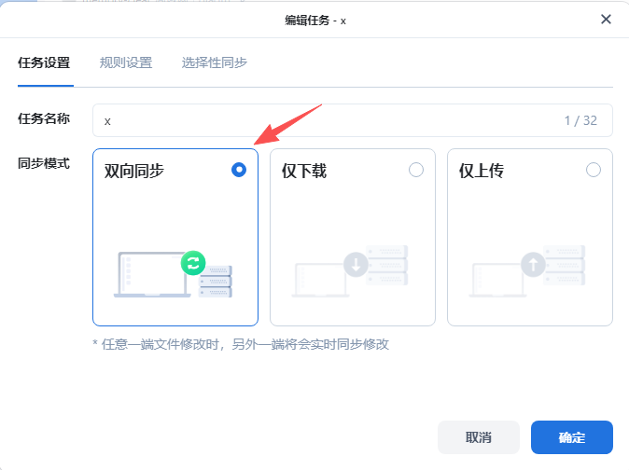The height and width of the screenshot is (470, 629).
Task: Click the green two-way sync icon
Action: [193, 263]
